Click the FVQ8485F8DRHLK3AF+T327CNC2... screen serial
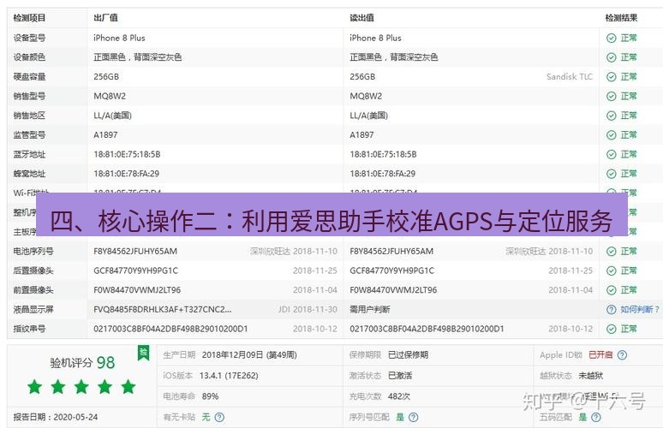This screenshot has height=428, width=663. pyautogui.click(x=163, y=310)
